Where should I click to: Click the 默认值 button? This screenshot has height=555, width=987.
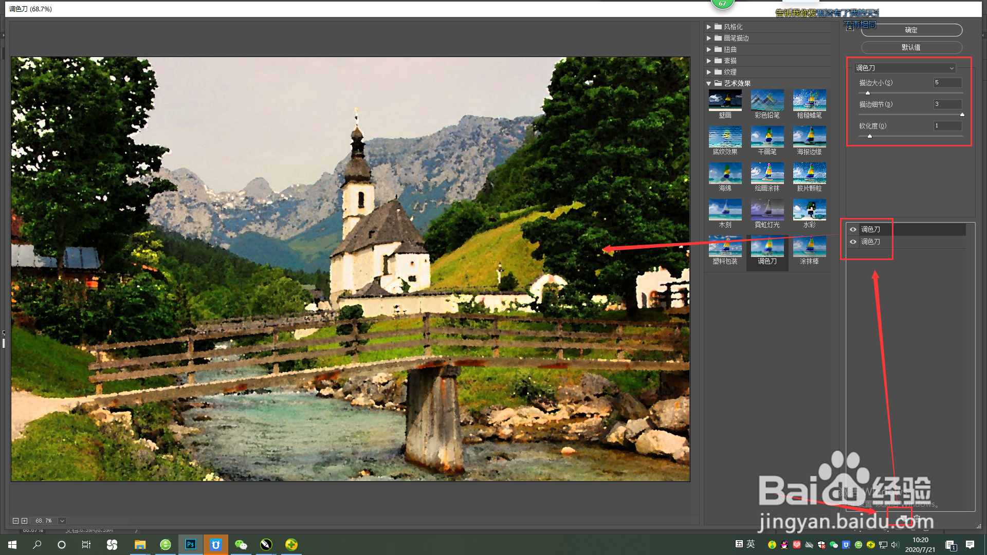point(911,47)
